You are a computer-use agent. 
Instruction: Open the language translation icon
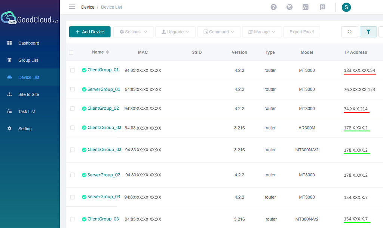pos(306,7)
